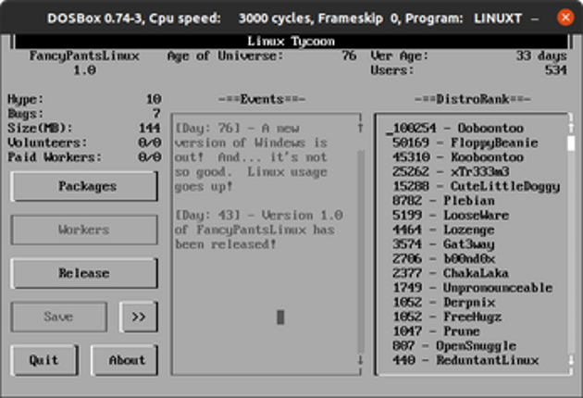The image size is (583, 398).
Task: Select ChakaLaka in DistroRank list
Action: pyautogui.click(x=451, y=273)
